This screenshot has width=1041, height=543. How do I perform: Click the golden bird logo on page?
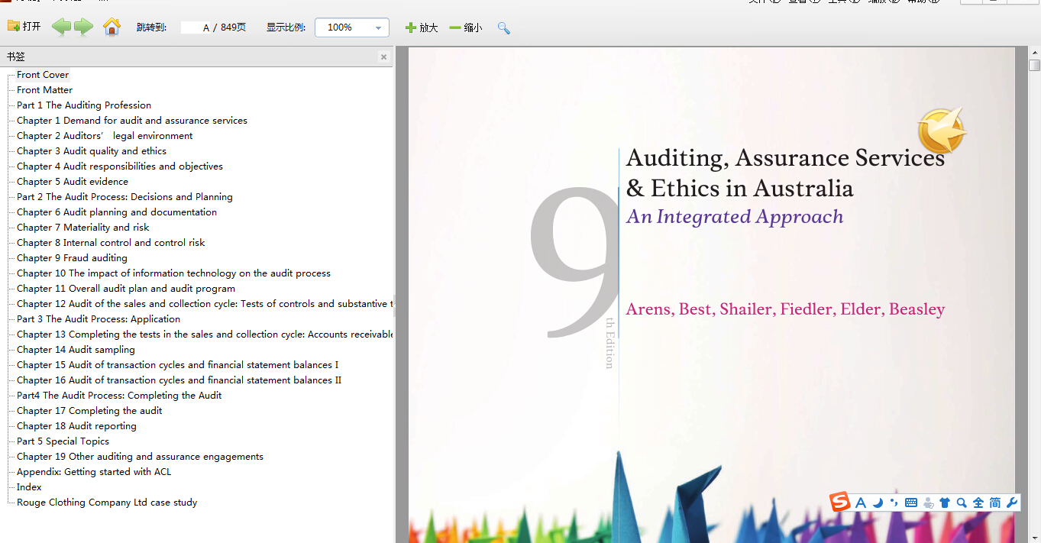[x=941, y=131]
